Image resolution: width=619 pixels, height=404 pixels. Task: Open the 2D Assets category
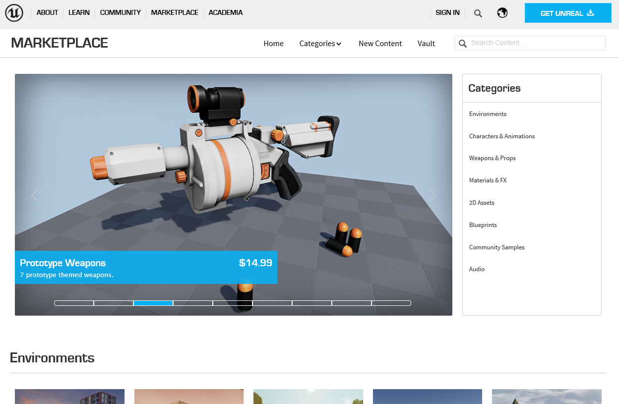coord(482,203)
